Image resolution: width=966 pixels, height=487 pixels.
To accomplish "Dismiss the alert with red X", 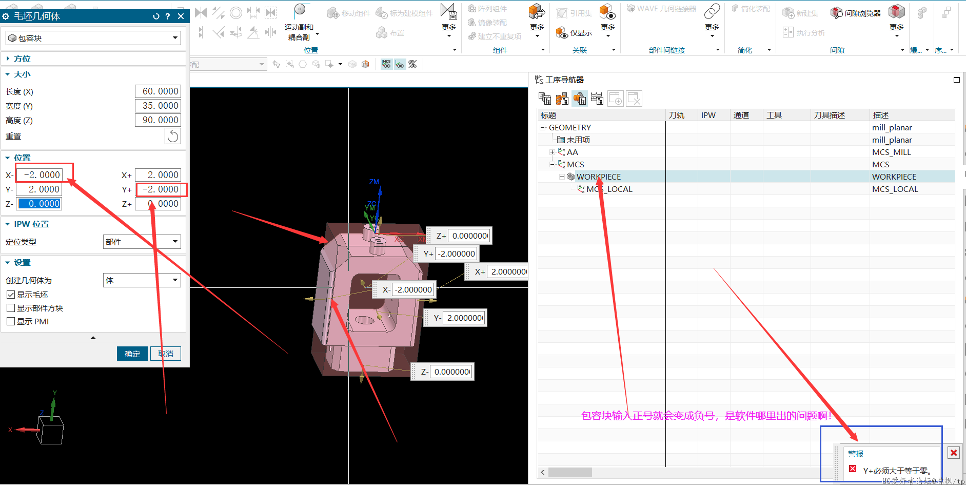I will click(x=954, y=453).
